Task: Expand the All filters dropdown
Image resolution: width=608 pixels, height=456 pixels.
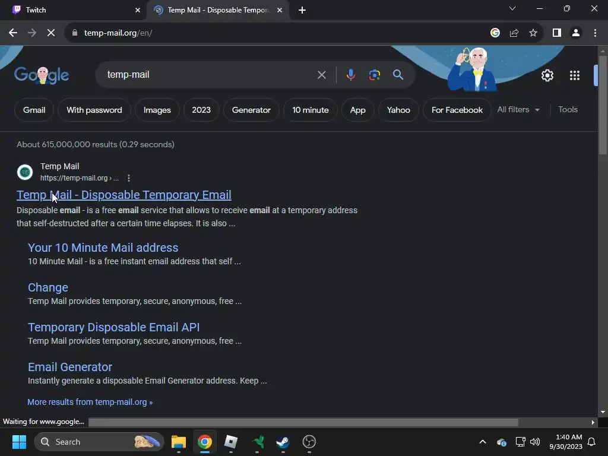Action: (518, 110)
